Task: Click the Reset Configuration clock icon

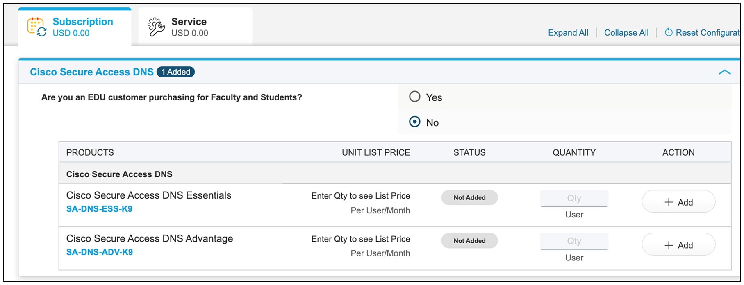Action: [668, 32]
